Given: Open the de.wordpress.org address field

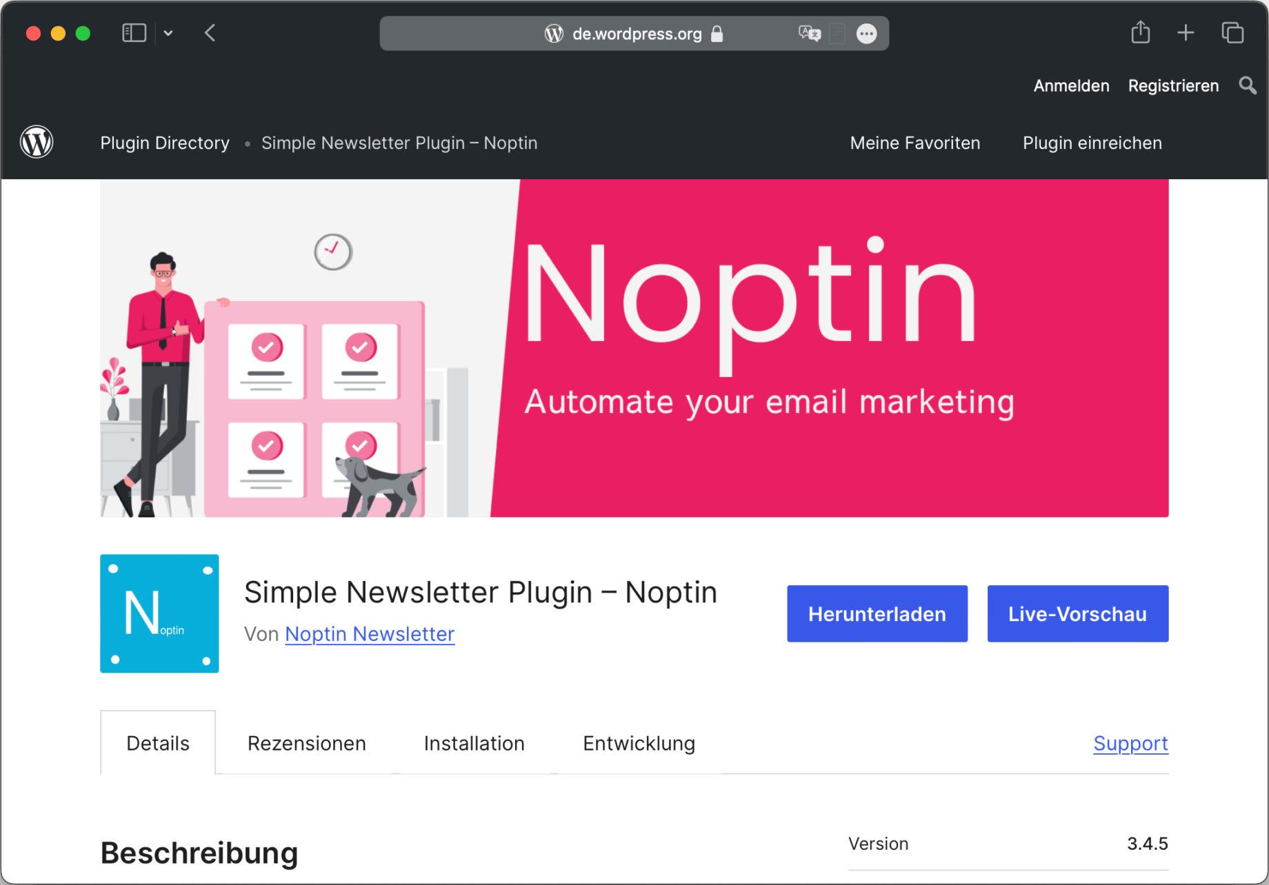Looking at the screenshot, I should (634, 34).
